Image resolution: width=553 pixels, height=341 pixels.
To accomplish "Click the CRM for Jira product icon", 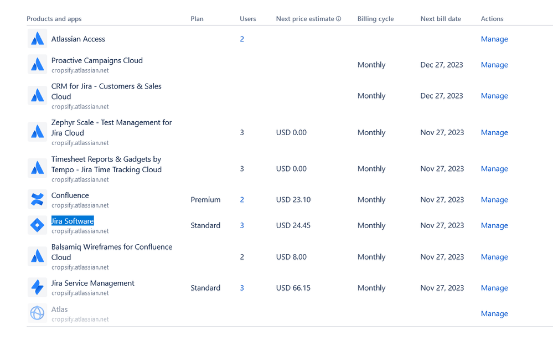I will (37, 95).
